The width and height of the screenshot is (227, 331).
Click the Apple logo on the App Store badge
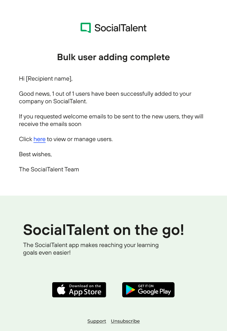(61, 290)
